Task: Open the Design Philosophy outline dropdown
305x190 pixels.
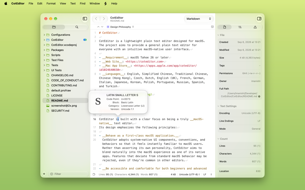Action: click(x=120, y=27)
